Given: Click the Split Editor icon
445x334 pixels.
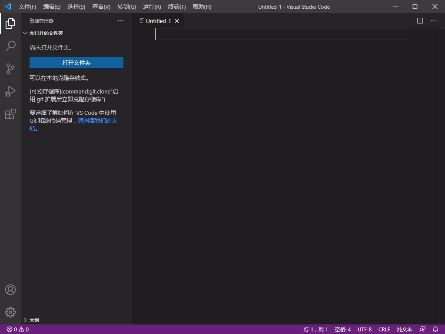Looking at the screenshot, I should (x=419, y=20).
